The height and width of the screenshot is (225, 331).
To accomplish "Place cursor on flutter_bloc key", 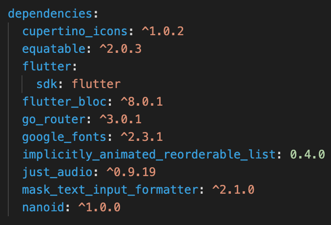I will [x=64, y=102].
